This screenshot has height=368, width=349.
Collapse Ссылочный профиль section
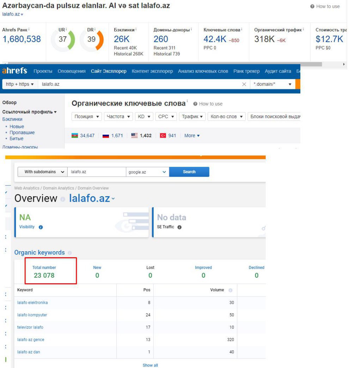[x=29, y=112]
